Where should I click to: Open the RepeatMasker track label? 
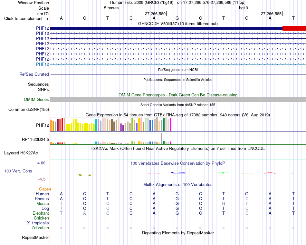[35, 237]
